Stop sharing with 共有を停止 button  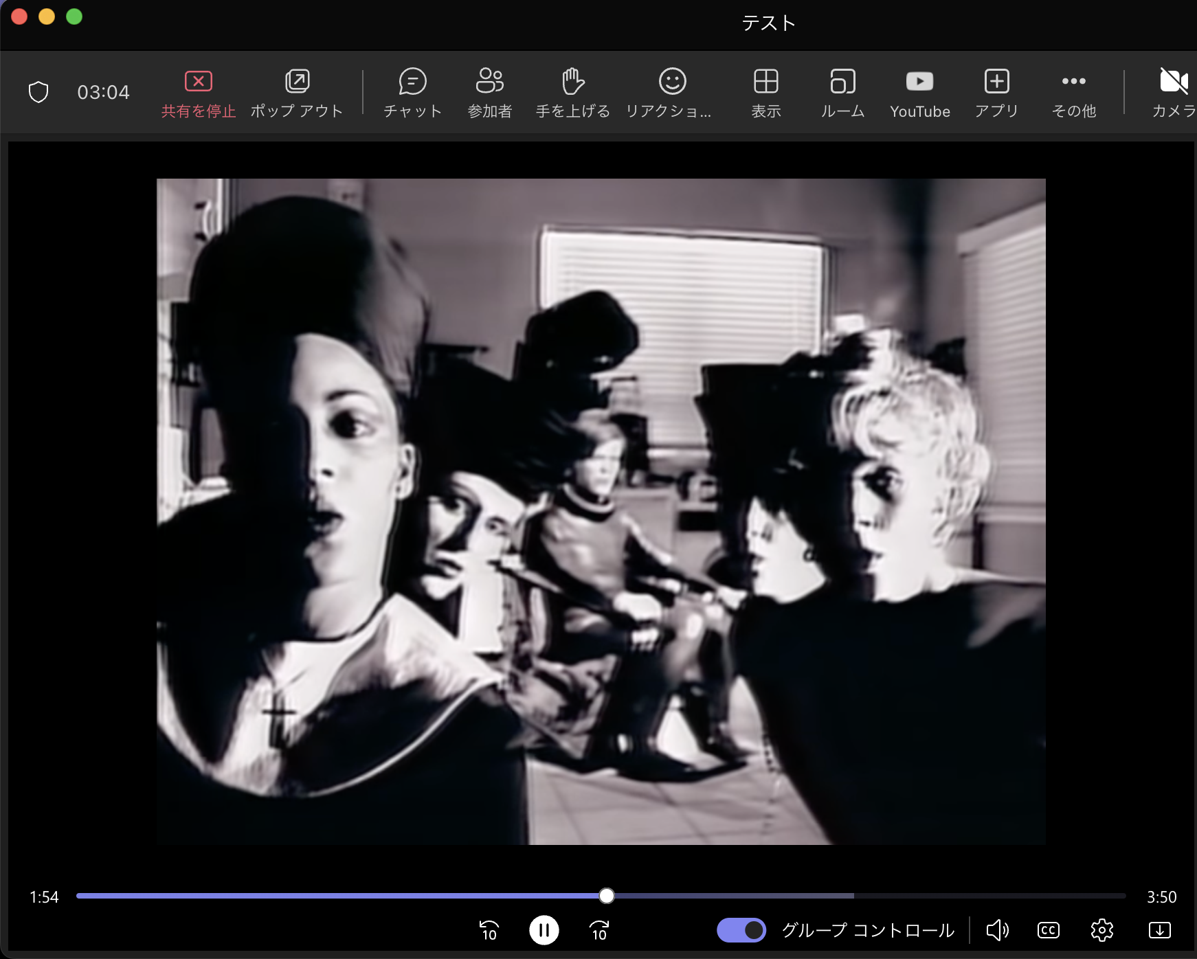(x=199, y=93)
